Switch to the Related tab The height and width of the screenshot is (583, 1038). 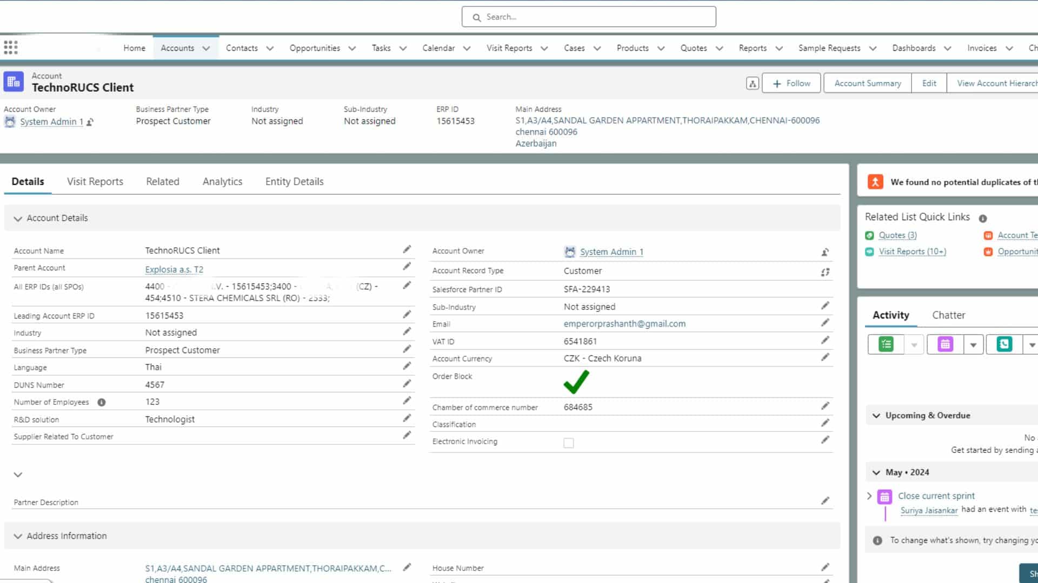[163, 181]
